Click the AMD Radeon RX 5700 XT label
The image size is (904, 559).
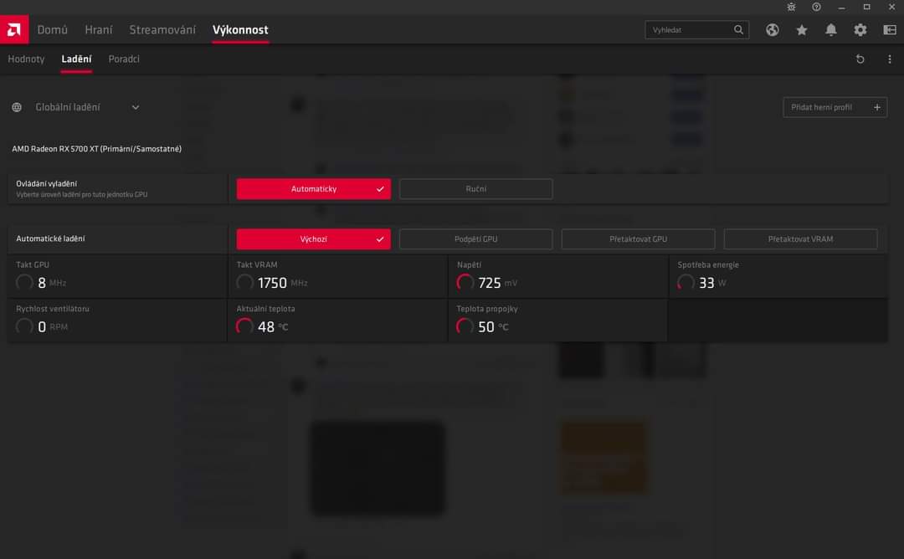pyautogui.click(x=97, y=149)
